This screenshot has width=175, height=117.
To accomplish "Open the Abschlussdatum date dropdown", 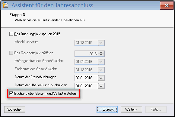I will (101, 43).
